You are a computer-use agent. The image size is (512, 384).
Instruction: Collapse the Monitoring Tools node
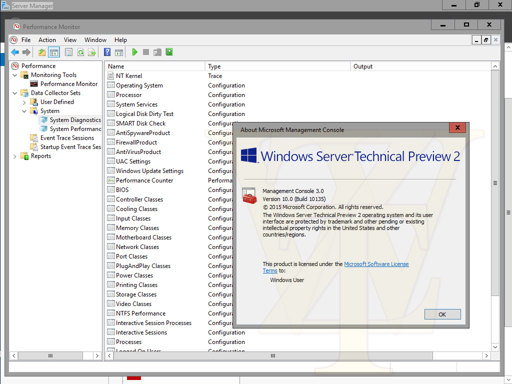(14, 74)
